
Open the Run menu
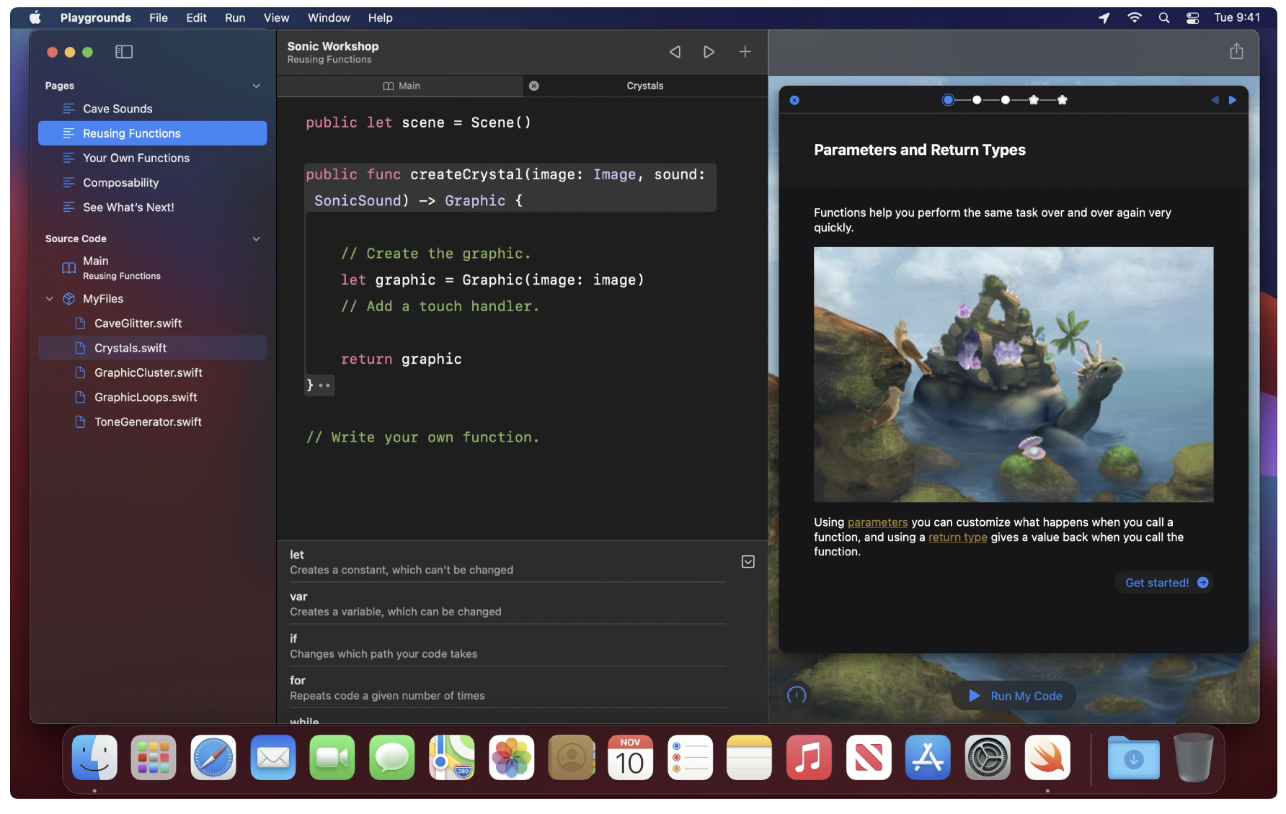[235, 18]
